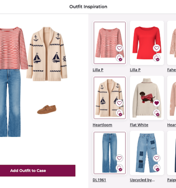Open the Upcycled by... brand link
The height and width of the screenshot is (188, 176).
(142, 180)
